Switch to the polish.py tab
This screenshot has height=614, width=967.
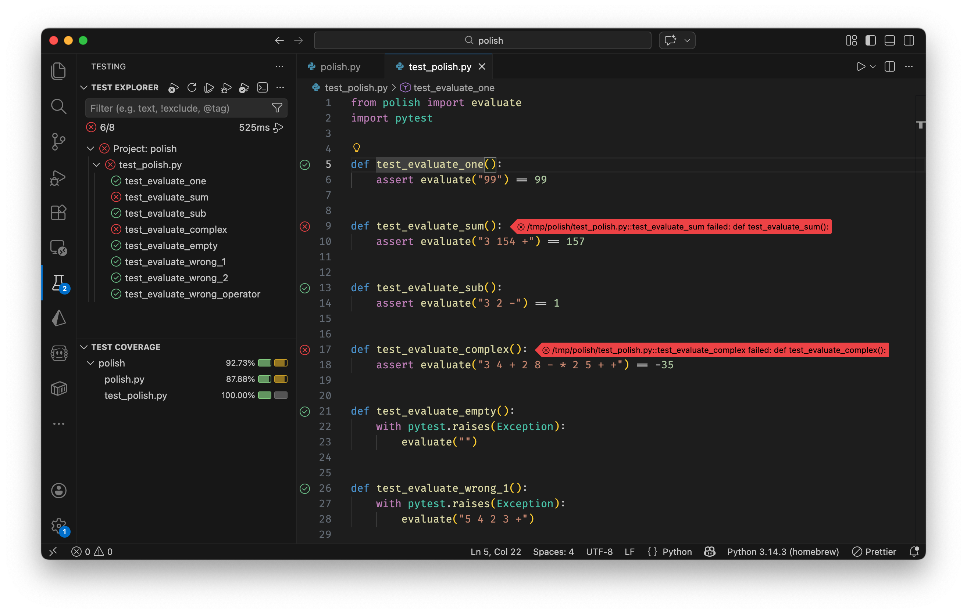point(340,66)
